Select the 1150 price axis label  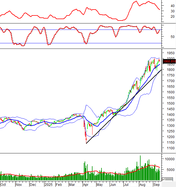coord(169,142)
